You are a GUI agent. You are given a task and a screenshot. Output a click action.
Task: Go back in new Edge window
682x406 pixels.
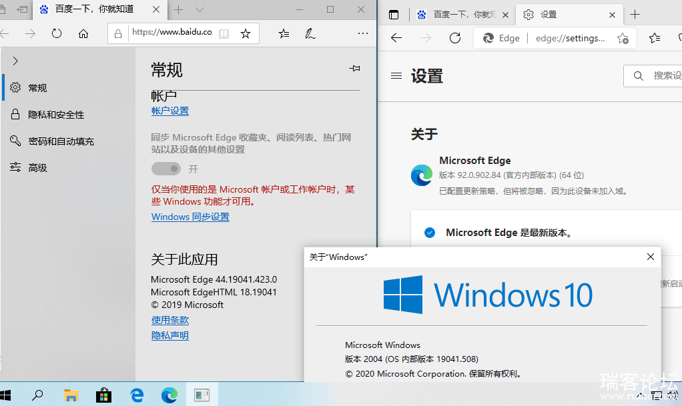(x=396, y=38)
